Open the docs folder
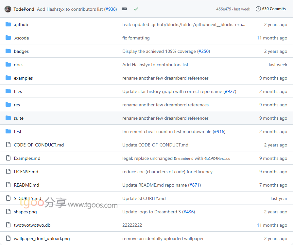Screen dimensions: 293x245 tap(19, 65)
